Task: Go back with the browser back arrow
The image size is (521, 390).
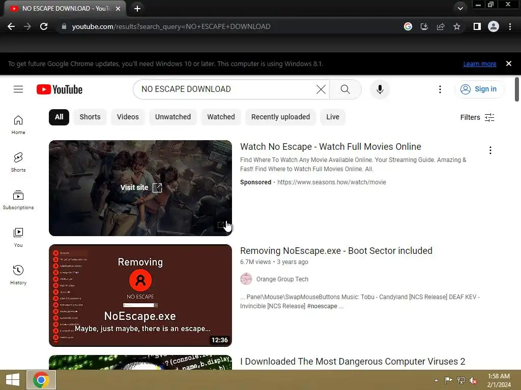Action: tap(11, 26)
